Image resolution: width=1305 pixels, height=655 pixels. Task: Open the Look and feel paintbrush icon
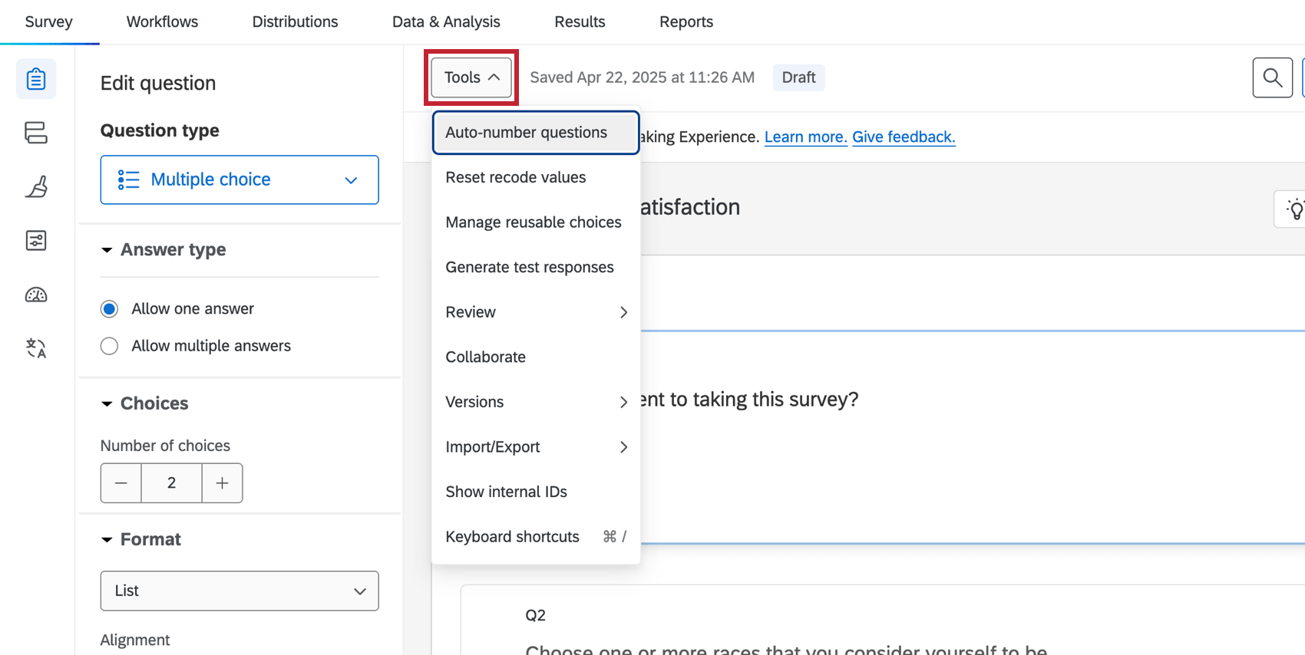(x=36, y=186)
